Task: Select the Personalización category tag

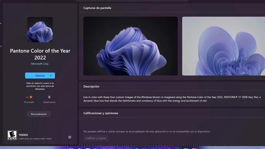Action: [x=39, y=114]
